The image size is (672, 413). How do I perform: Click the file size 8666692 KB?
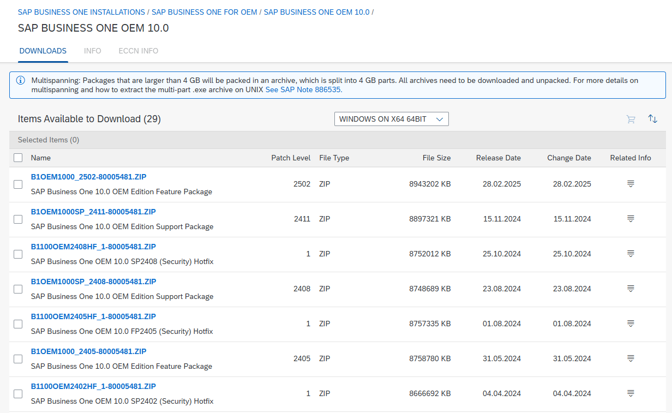pyautogui.click(x=430, y=393)
